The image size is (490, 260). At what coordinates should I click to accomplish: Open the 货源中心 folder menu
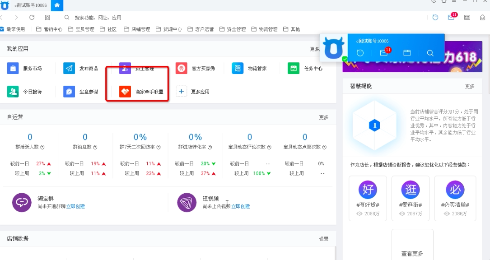[169, 29]
